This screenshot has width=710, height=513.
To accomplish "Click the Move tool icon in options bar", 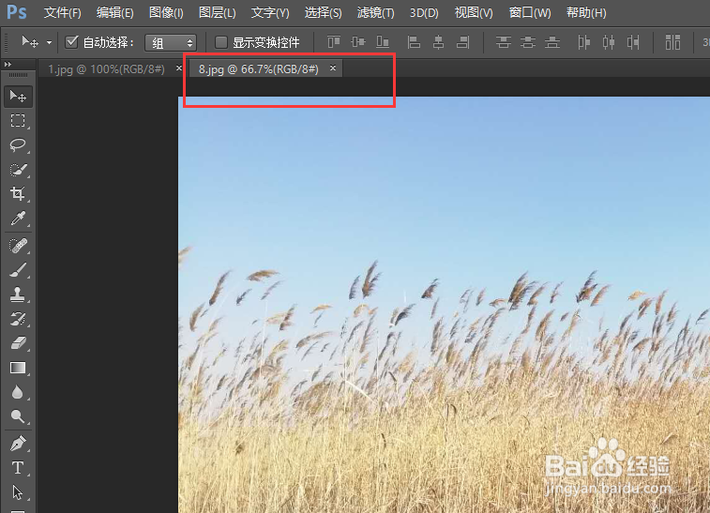I will 30,42.
